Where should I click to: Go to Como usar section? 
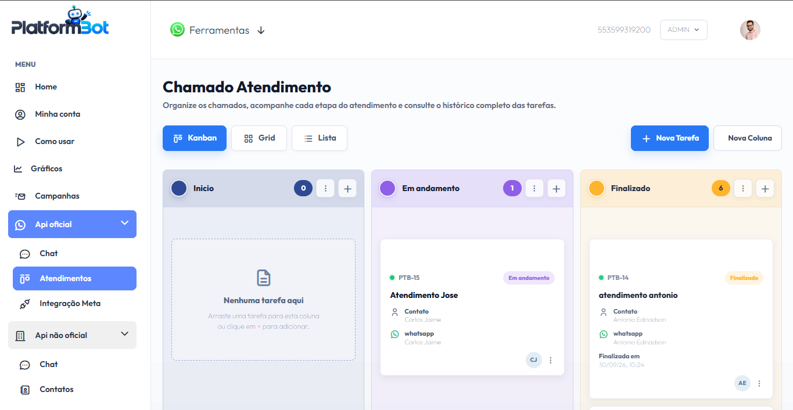pos(55,142)
